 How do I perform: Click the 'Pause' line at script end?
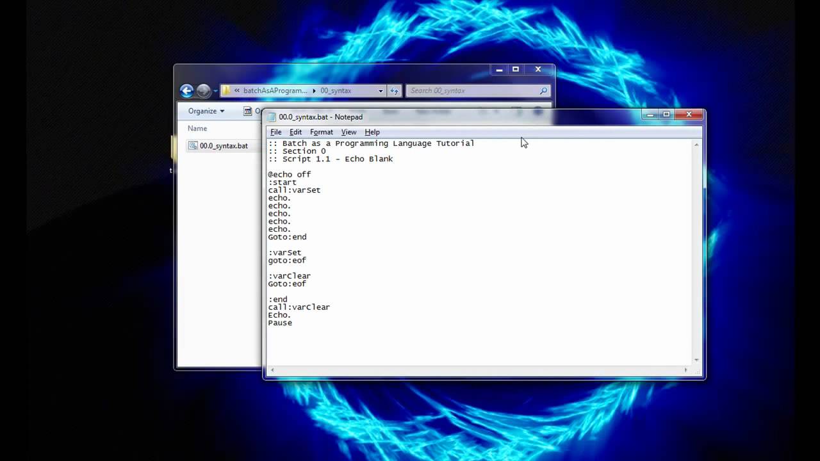(280, 323)
